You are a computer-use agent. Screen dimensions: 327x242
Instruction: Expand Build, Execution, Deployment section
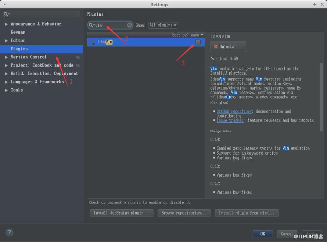click(6, 73)
